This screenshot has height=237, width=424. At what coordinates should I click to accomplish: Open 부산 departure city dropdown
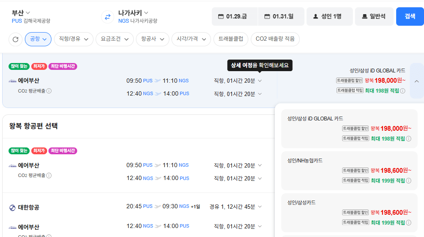click(x=21, y=13)
